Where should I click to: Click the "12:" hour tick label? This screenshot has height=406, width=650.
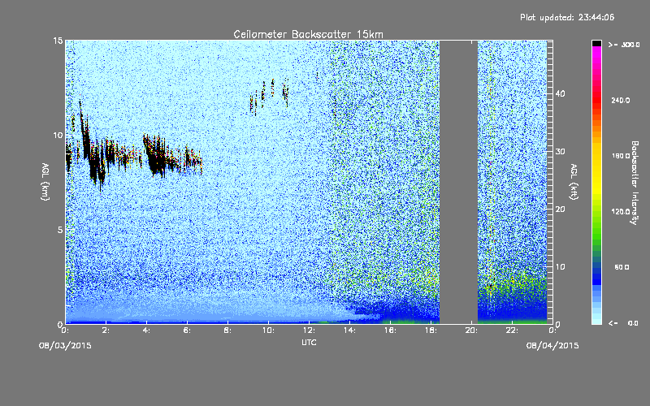click(x=309, y=330)
